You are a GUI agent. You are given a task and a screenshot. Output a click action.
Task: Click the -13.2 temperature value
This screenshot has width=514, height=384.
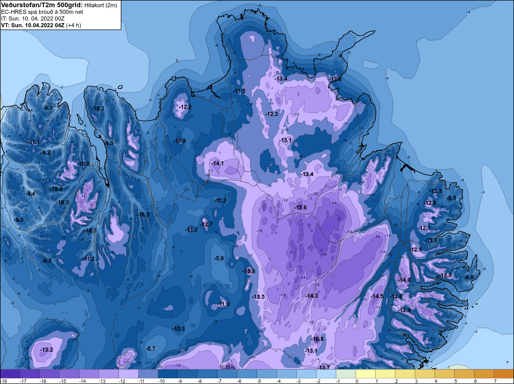point(47,350)
